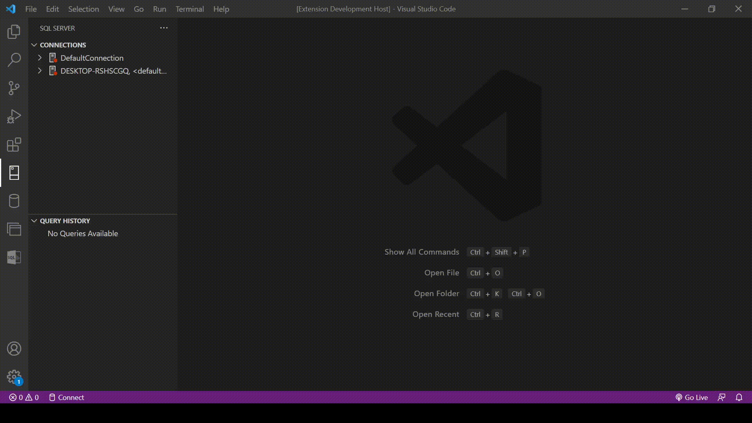The height and width of the screenshot is (423, 752).
Task: Click the Connect button in status bar
Action: click(66, 397)
